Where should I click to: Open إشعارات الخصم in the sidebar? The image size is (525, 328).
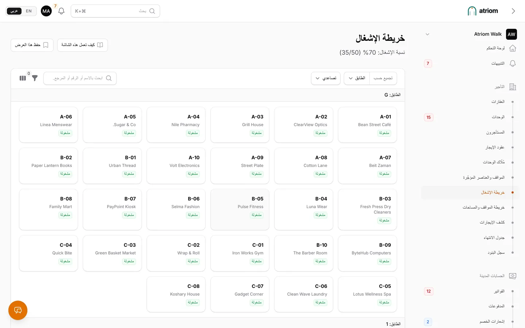click(x=470, y=321)
